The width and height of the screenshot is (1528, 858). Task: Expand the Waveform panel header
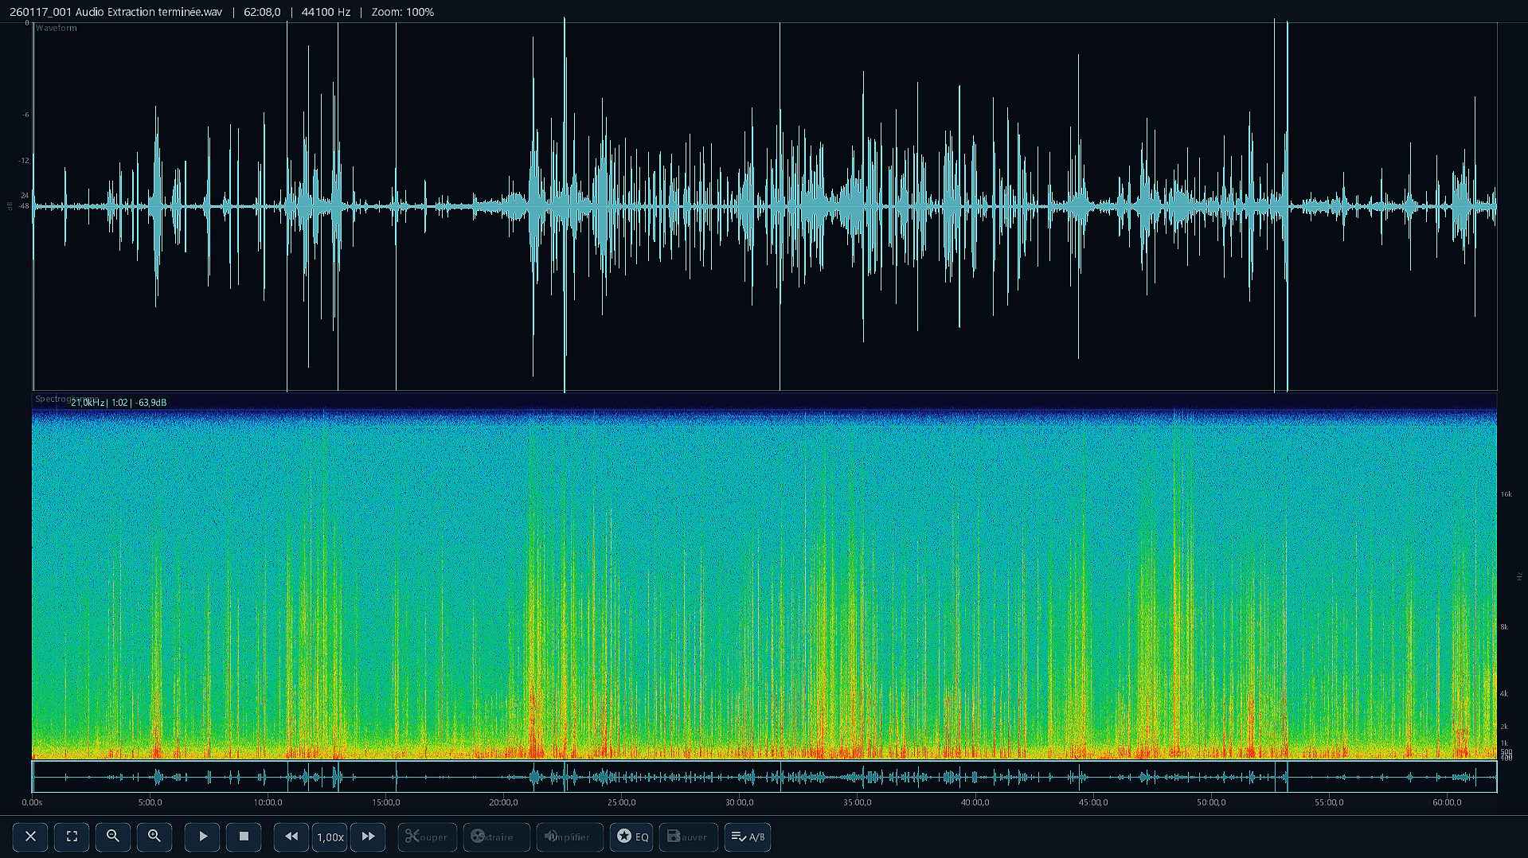pos(57,27)
